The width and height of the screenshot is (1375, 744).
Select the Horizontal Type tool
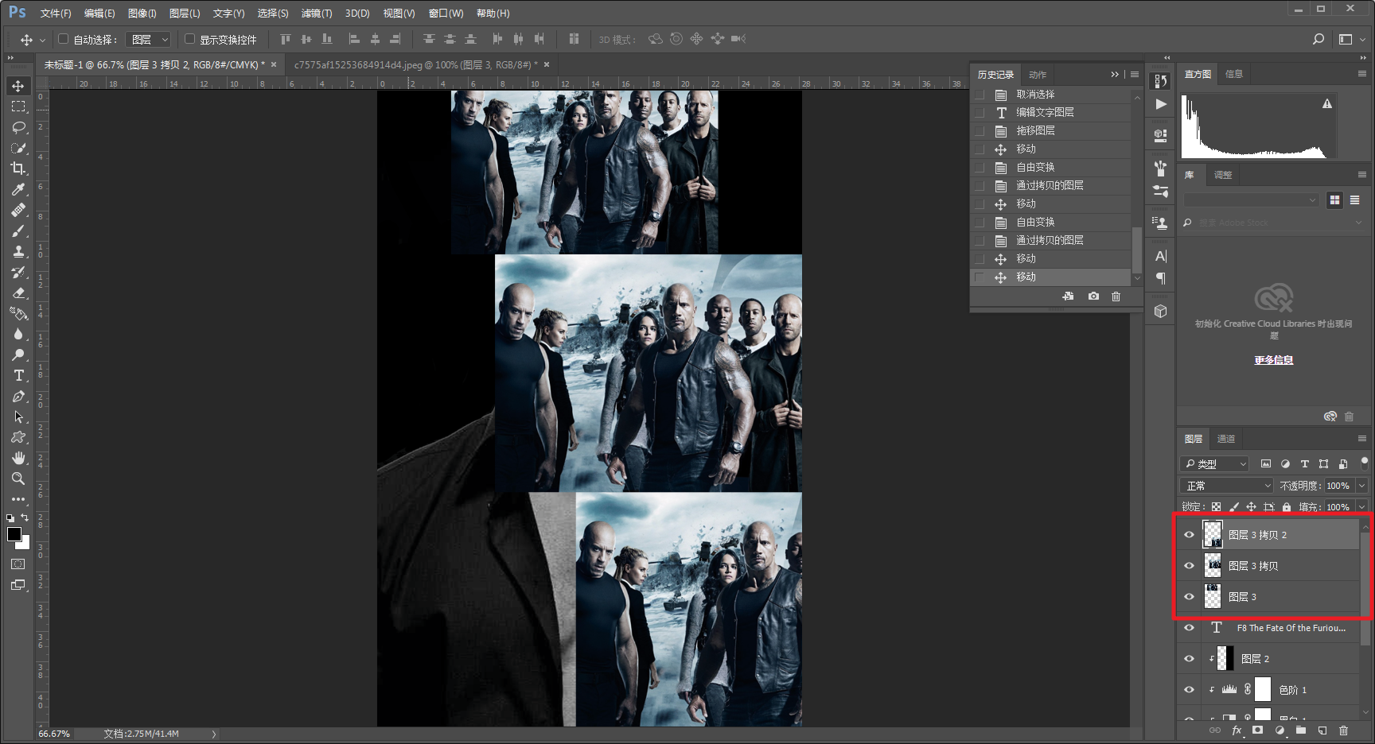tap(18, 375)
